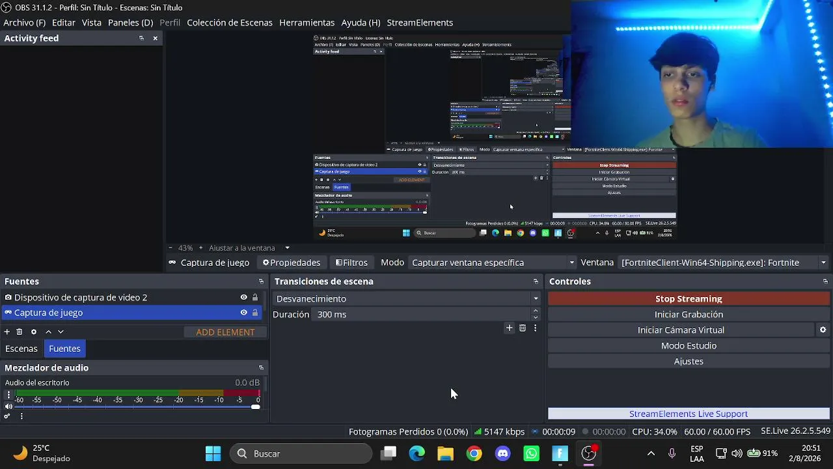Click the Duración 300 ms input field
Image resolution: width=833 pixels, height=469 pixels.
coord(422,315)
